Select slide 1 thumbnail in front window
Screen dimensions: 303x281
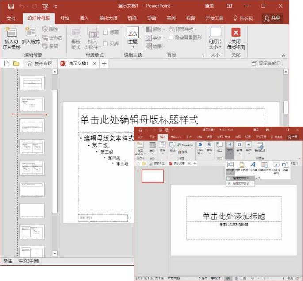tap(153, 176)
